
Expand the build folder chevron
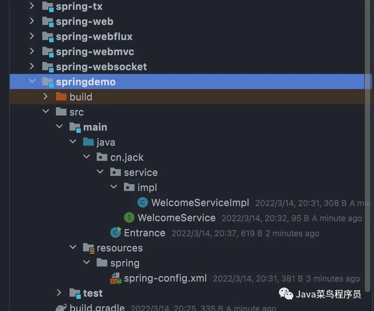point(45,97)
